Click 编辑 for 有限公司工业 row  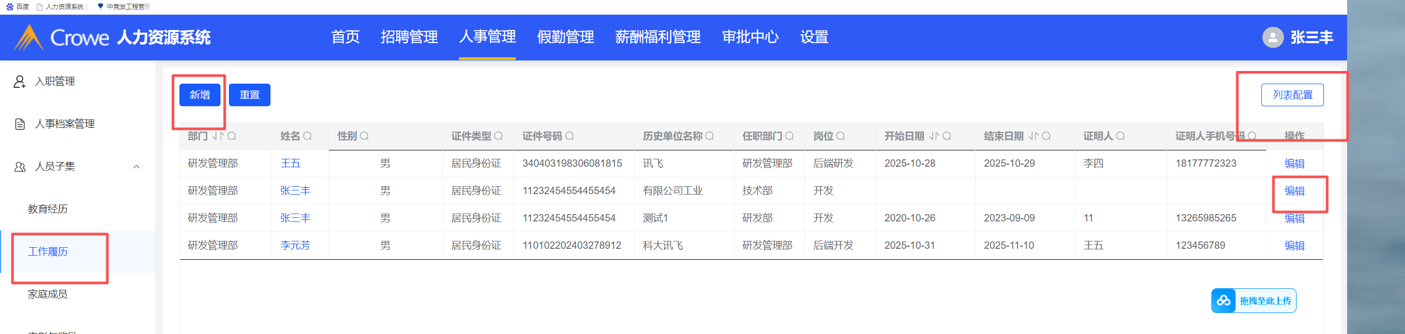(x=1294, y=191)
